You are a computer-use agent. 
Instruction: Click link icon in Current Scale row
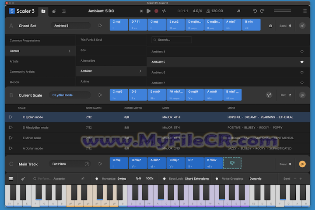click(302, 95)
